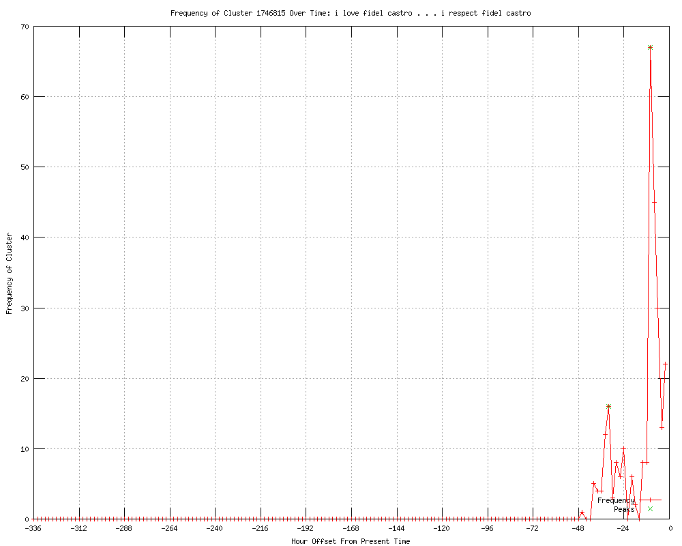Viewport: 682px width, 546px height.
Task: Click the -240 hour tick label
Action: pos(215,528)
